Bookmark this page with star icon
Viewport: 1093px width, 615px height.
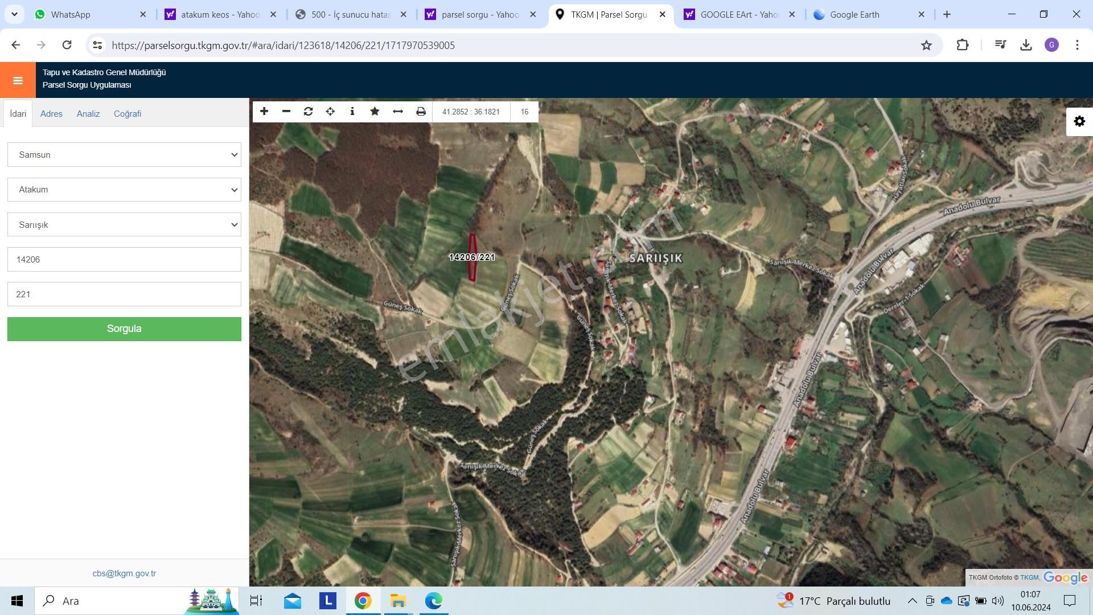926,46
